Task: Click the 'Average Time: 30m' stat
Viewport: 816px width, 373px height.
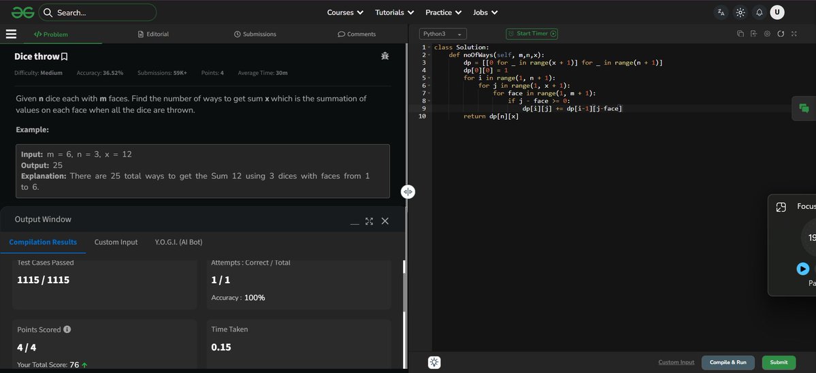Action: pyautogui.click(x=262, y=73)
